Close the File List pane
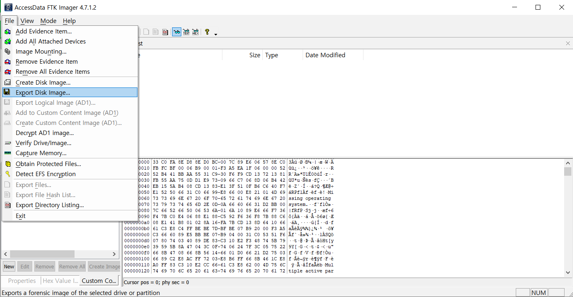Screen dimensions: 573x297 [x=568, y=43]
